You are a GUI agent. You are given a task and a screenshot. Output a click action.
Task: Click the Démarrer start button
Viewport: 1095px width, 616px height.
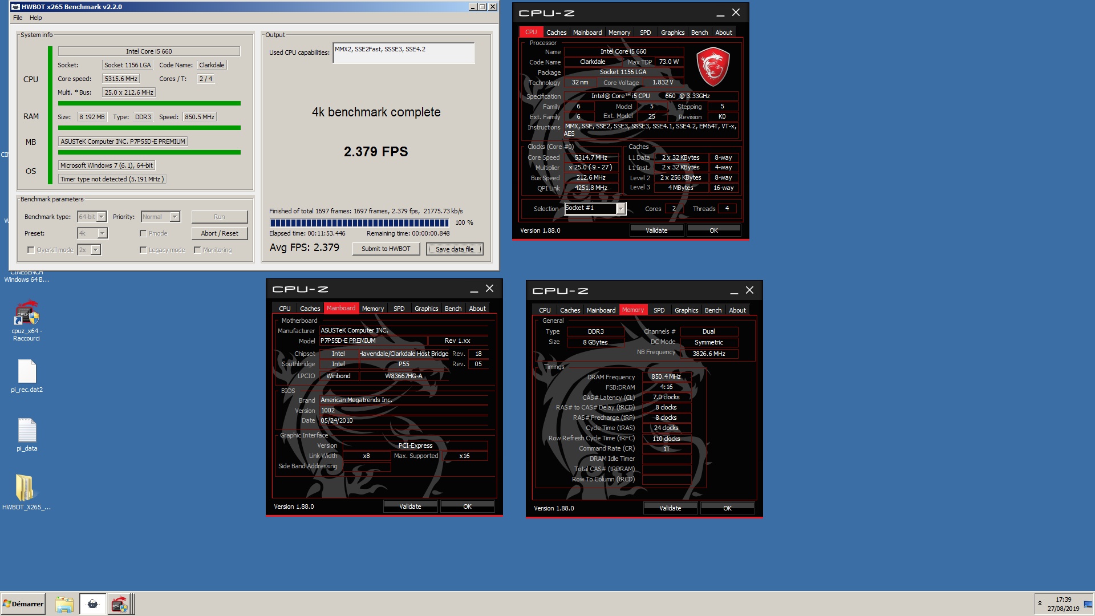tap(23, 604)
